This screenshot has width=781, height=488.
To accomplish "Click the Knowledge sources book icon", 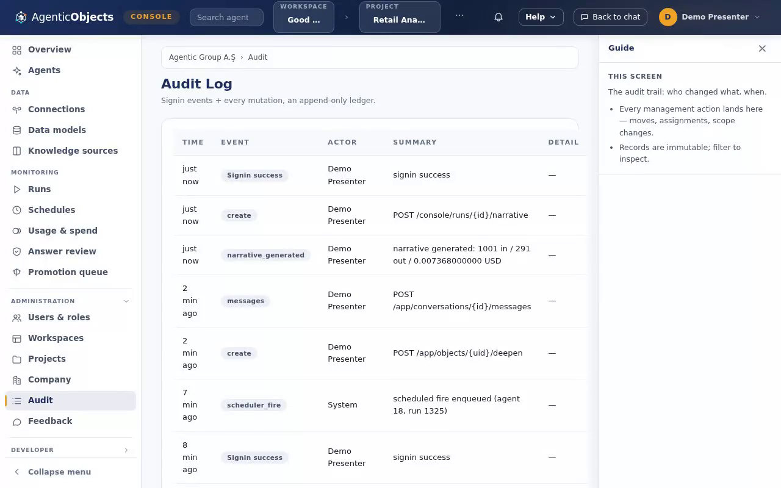I will coord(17,151).
